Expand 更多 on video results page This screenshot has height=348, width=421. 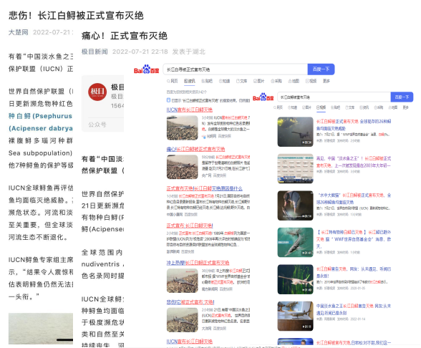click(406, 107)
